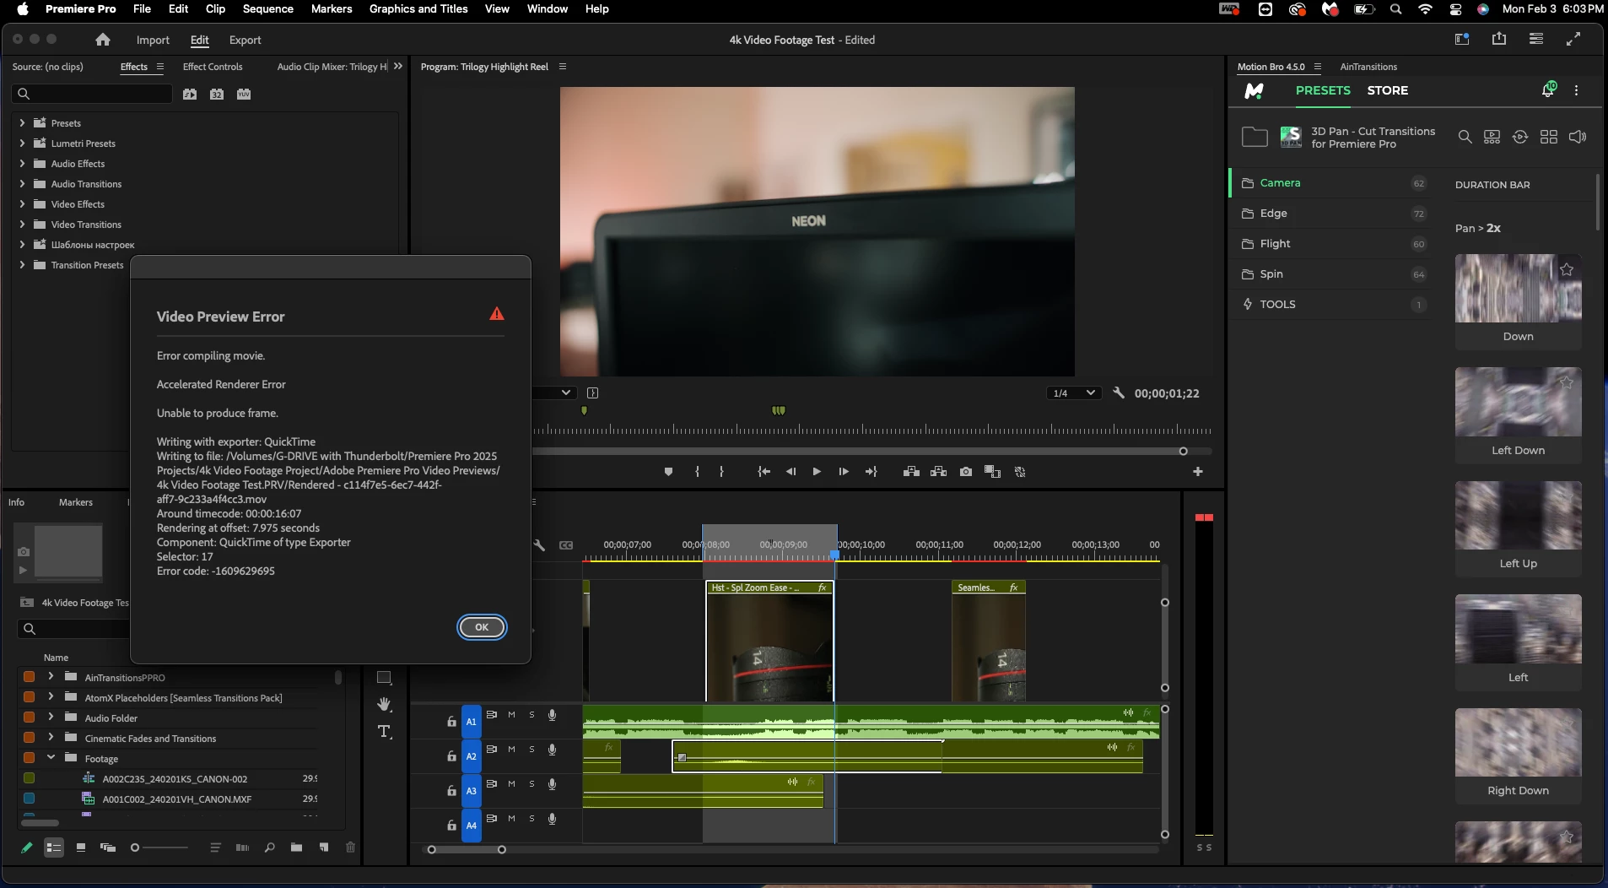Open the Graphics and Titles menu
The image size is (1608, 888).
[x=418, y=8]
